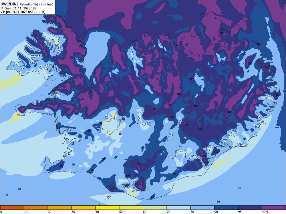Click legend scale label '10'
The height and width of the screenshot is (214, 286).
(x=26, y=212)
